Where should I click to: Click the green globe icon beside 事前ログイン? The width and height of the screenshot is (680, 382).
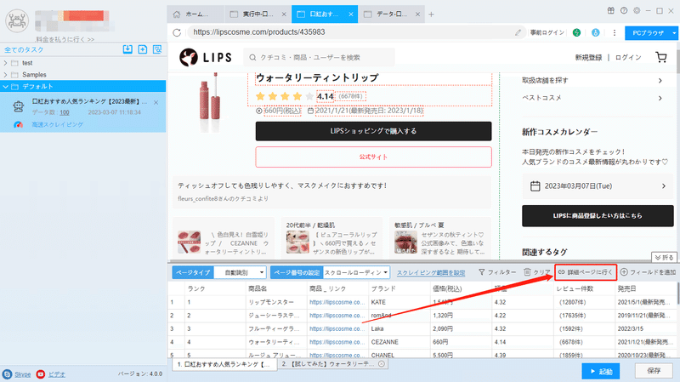tap(576, 32)
